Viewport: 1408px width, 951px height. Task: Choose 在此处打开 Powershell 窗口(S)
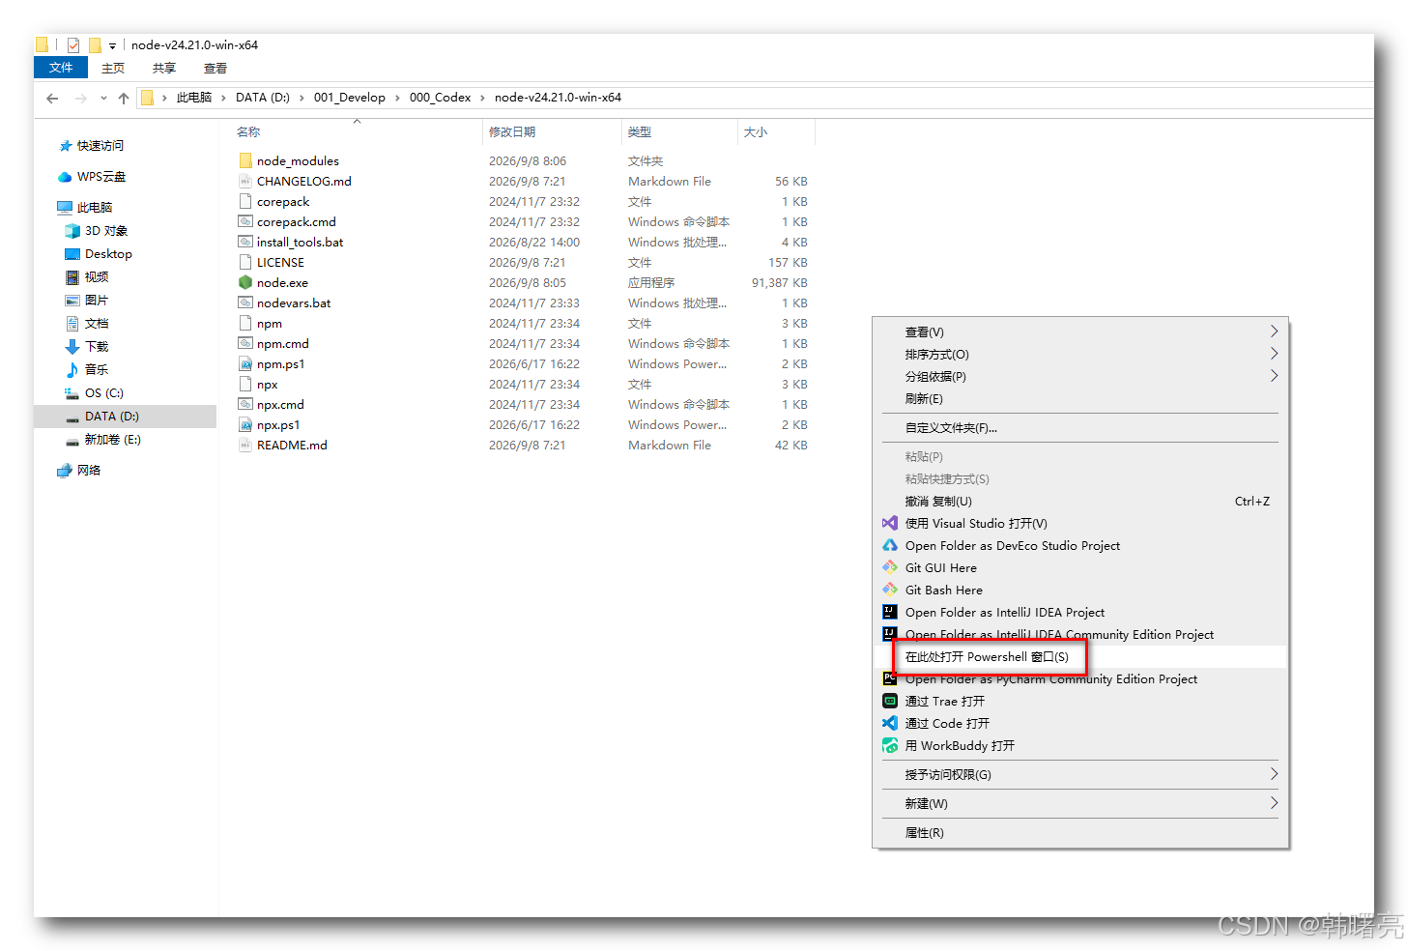click(1080, 656)
